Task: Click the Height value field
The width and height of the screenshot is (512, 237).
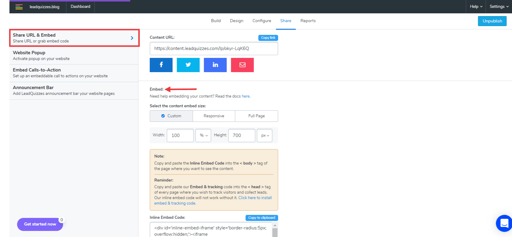Action: pos(242,135)
